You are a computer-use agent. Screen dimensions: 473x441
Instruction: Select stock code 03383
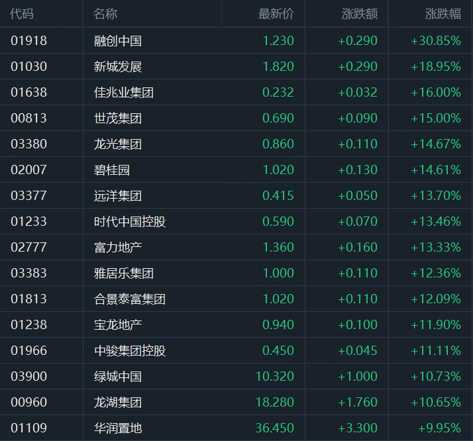(28, 273)
